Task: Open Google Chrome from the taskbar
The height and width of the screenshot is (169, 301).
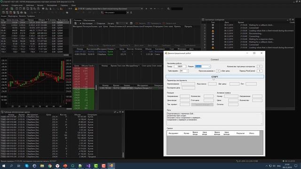Action: 50,166
